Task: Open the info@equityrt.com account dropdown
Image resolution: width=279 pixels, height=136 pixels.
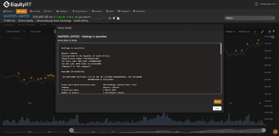Action: pyautogui.click(x=269, y=4)
